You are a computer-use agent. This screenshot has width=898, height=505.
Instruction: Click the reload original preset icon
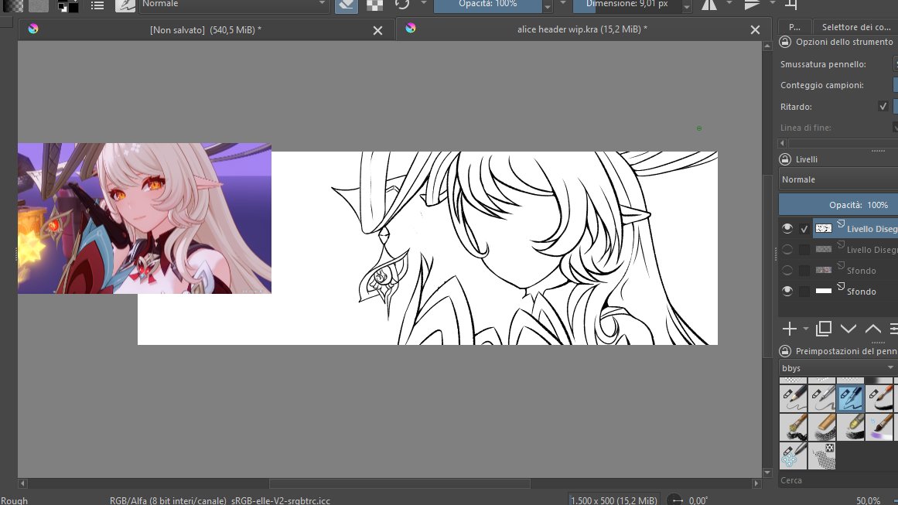coord(401,5)
